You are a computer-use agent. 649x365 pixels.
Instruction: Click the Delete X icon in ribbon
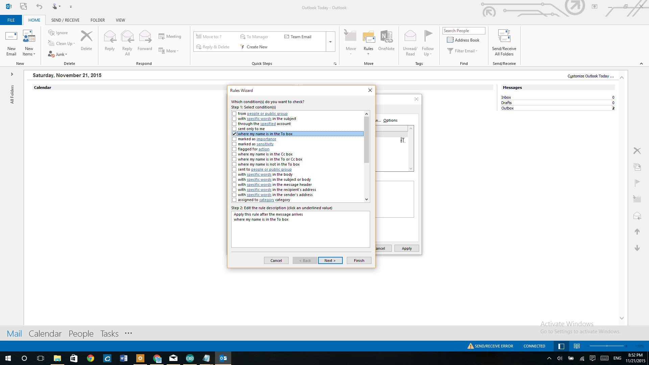coord(86,36)
